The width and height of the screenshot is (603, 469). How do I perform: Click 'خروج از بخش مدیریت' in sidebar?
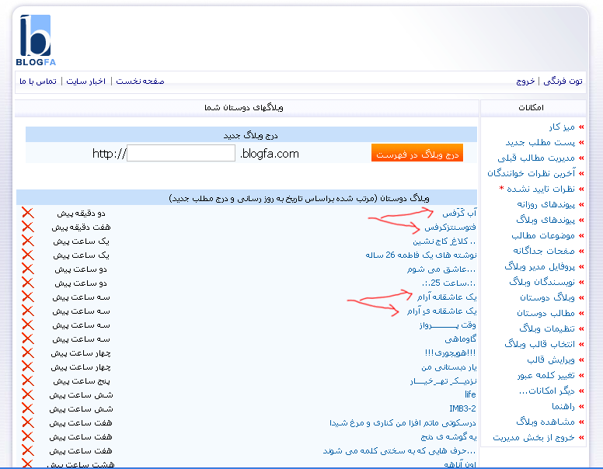pos(533,437)
